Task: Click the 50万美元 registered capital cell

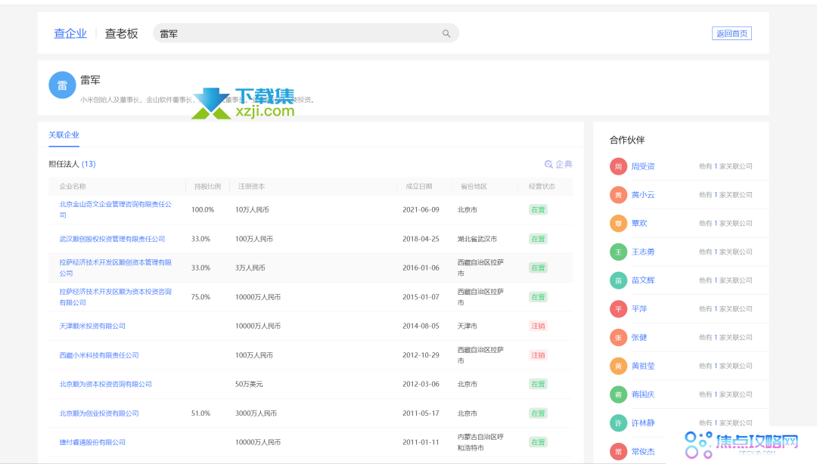Action: (x=249, y=384)
